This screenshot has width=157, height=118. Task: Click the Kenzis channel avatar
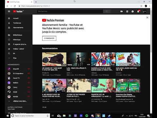[x=9, y=97]
